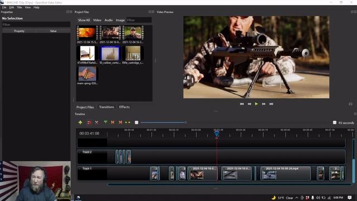Switch to the Effects tab

[x=124, y=107]
